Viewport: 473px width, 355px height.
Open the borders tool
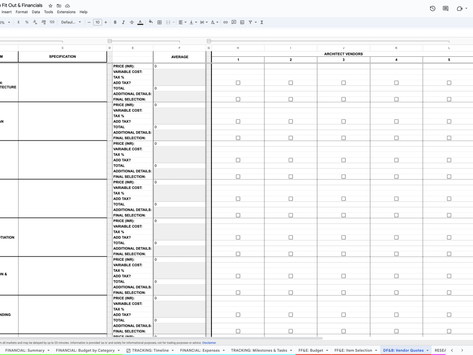click(x=160, y=22)
